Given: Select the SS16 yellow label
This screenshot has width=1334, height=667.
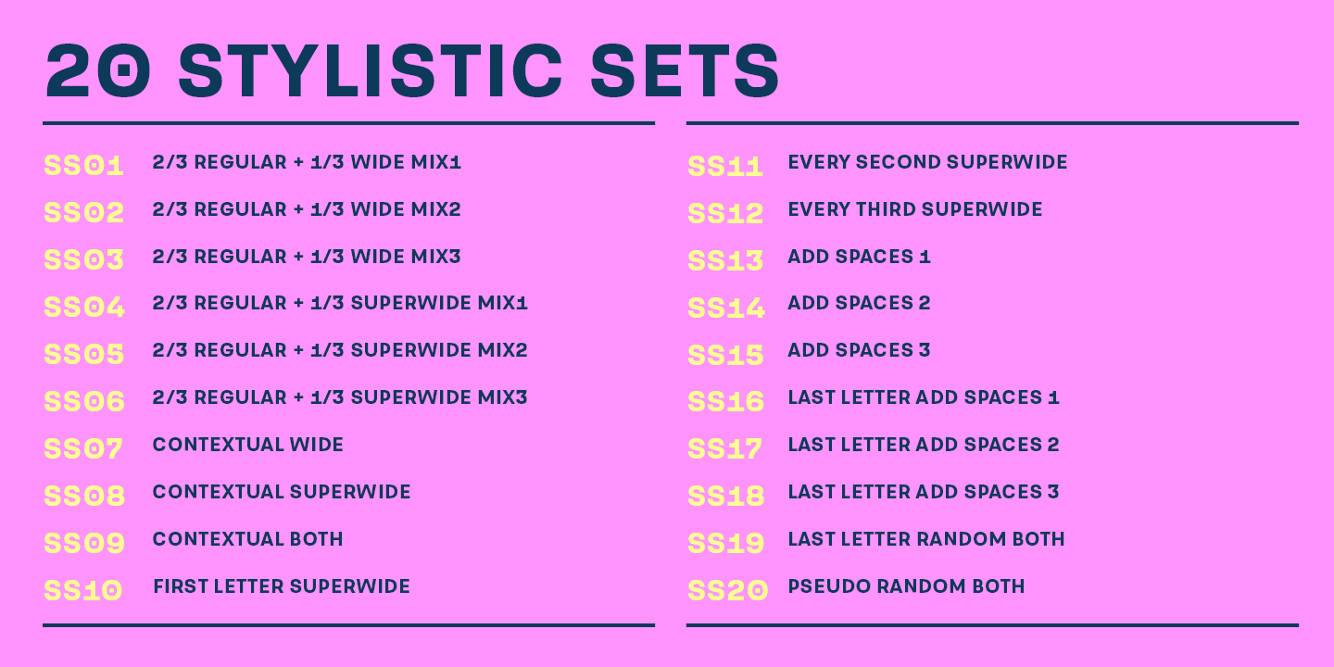Looking at the screenshot, I should pos(726,402).
